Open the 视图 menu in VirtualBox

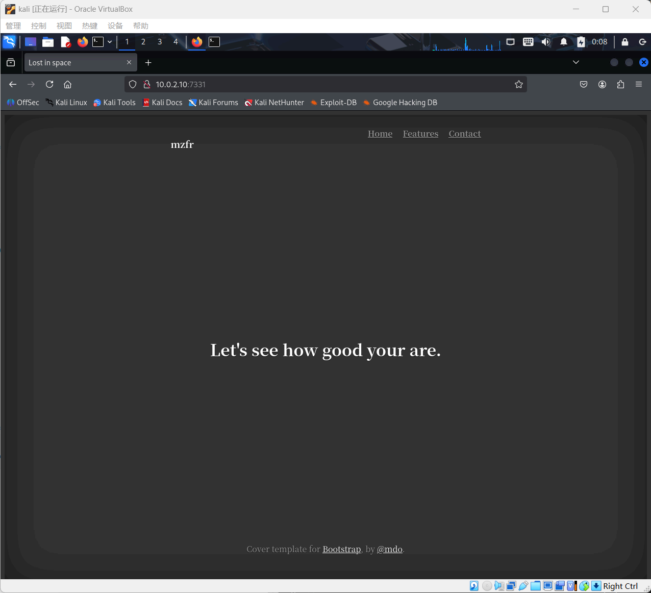(x=64, y=26)
